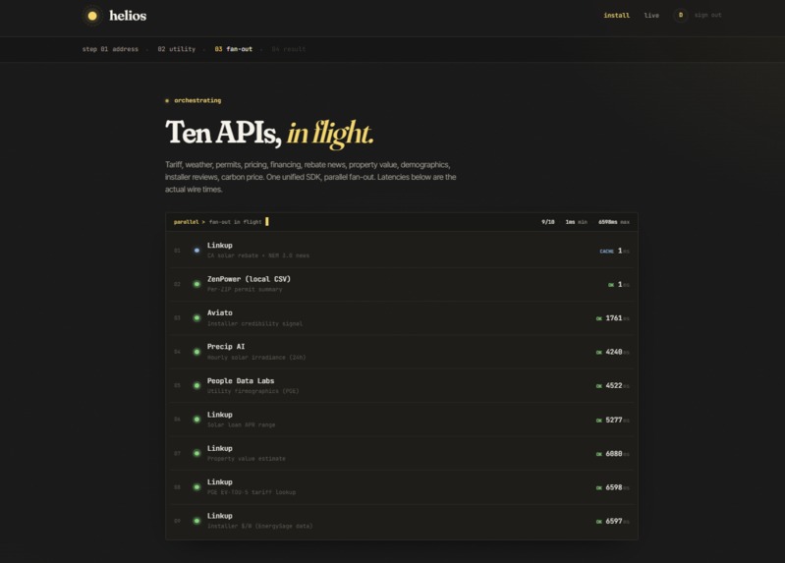
Task: Open the live nav link
Action: (x=651, y=16)
